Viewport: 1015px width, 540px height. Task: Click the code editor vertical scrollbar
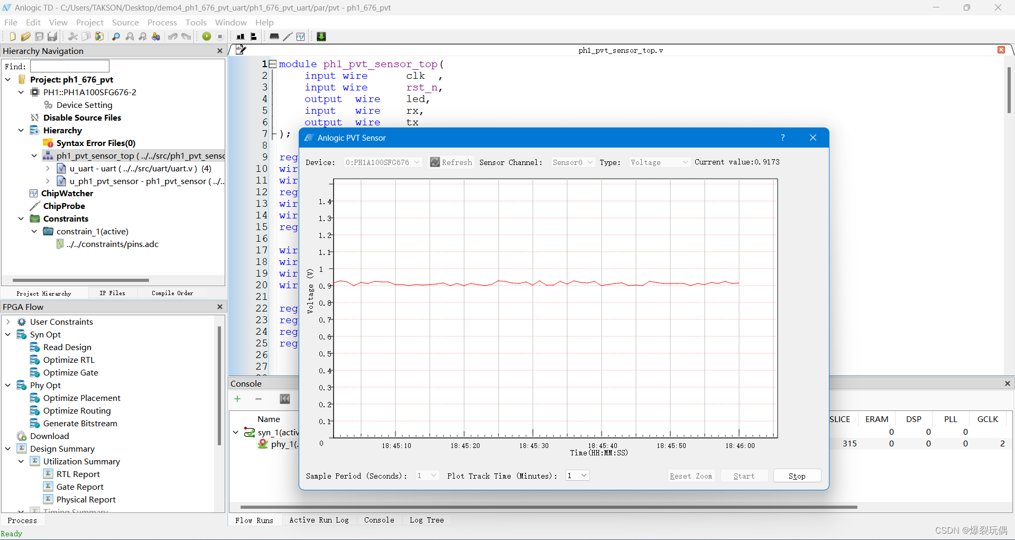(1009, 90)
